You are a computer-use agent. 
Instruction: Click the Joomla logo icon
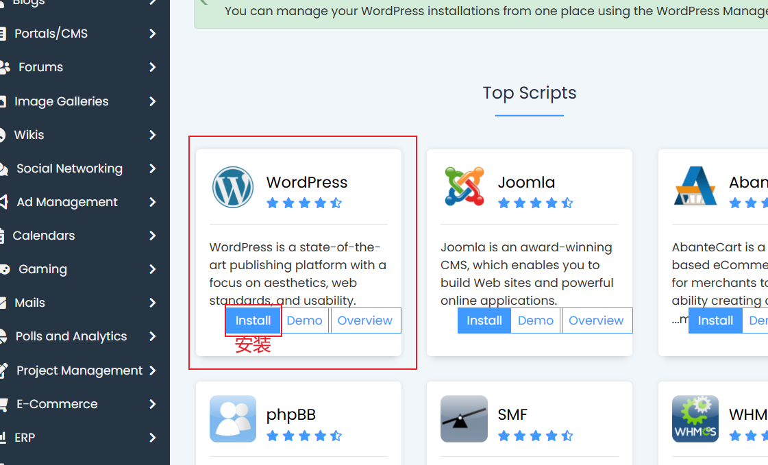464,187
